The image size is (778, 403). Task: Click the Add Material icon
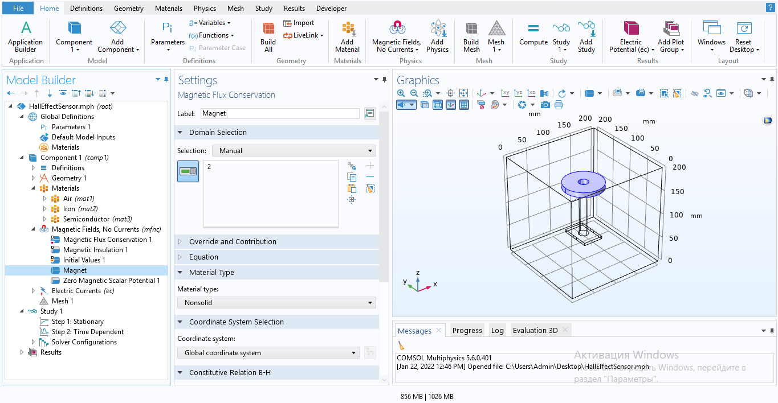[347, 37]
